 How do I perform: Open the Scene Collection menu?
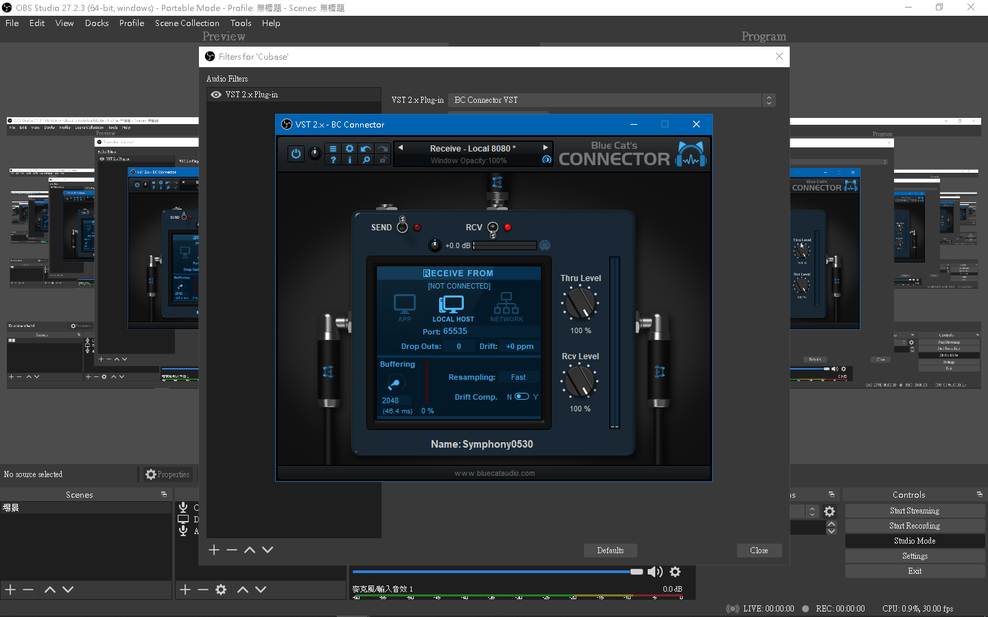(x=187, y=23)
